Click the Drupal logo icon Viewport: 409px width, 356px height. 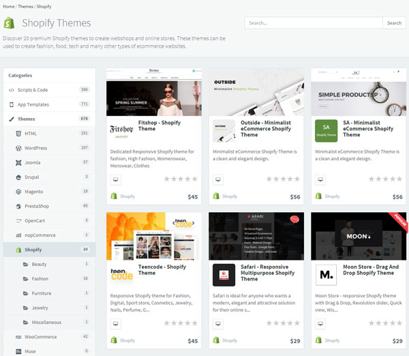coord(18,177)
